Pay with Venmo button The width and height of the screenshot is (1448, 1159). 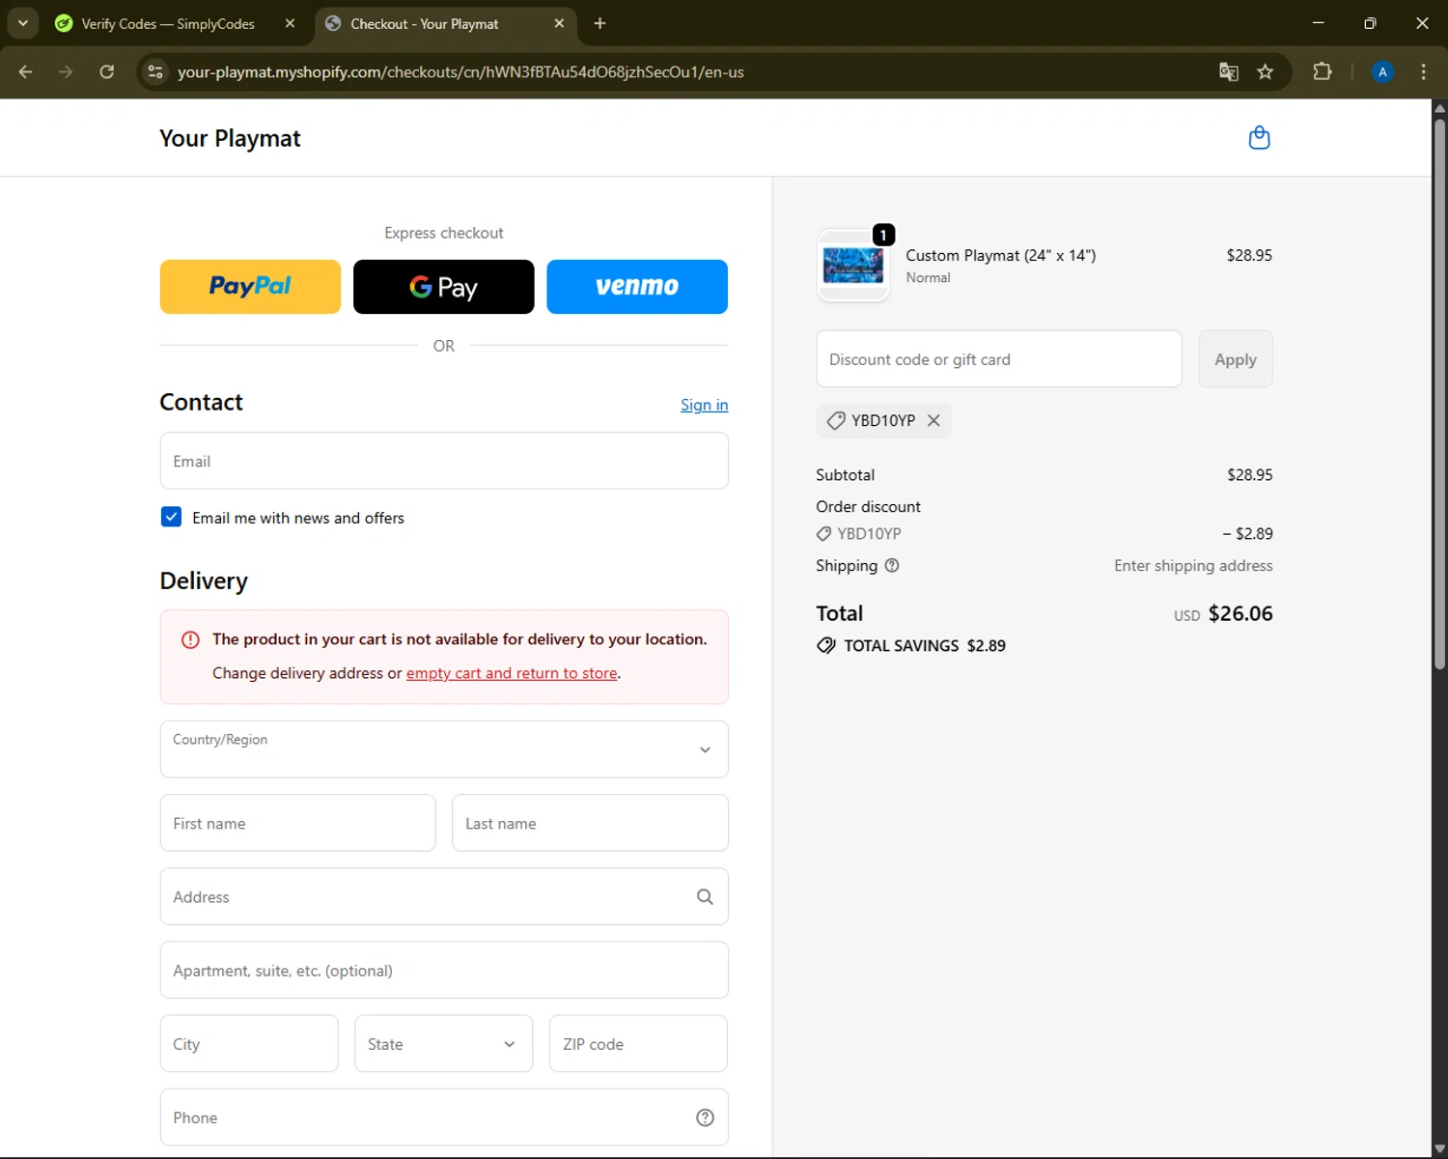coord(637,287)
